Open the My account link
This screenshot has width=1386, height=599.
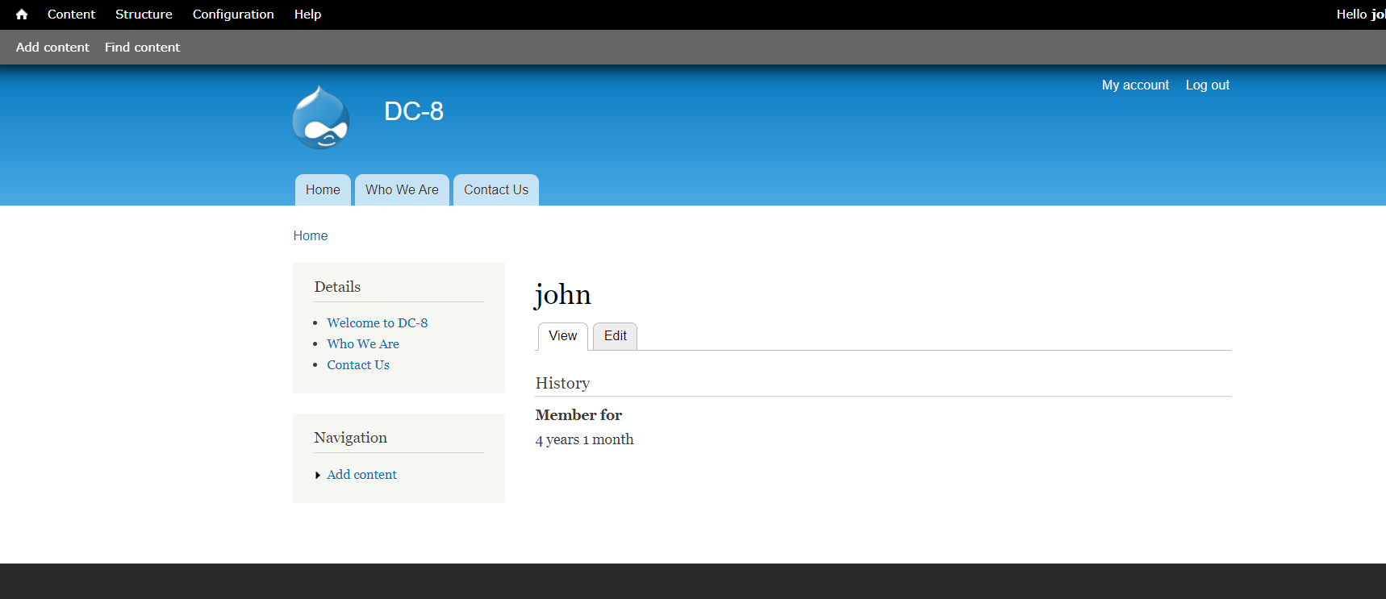click(x=1135, y=85)
